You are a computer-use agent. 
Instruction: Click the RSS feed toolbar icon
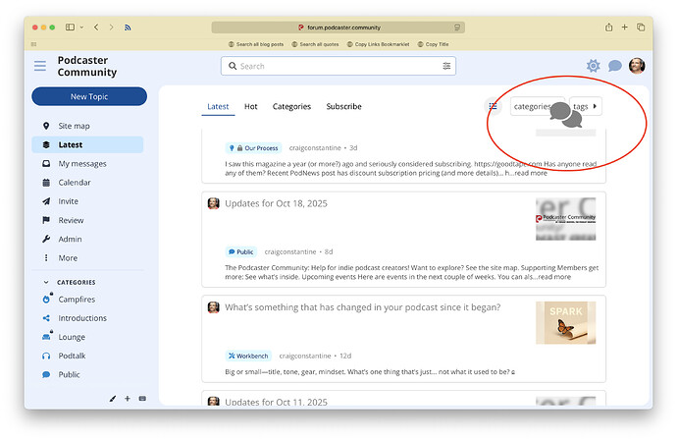(x=128, y=28)
